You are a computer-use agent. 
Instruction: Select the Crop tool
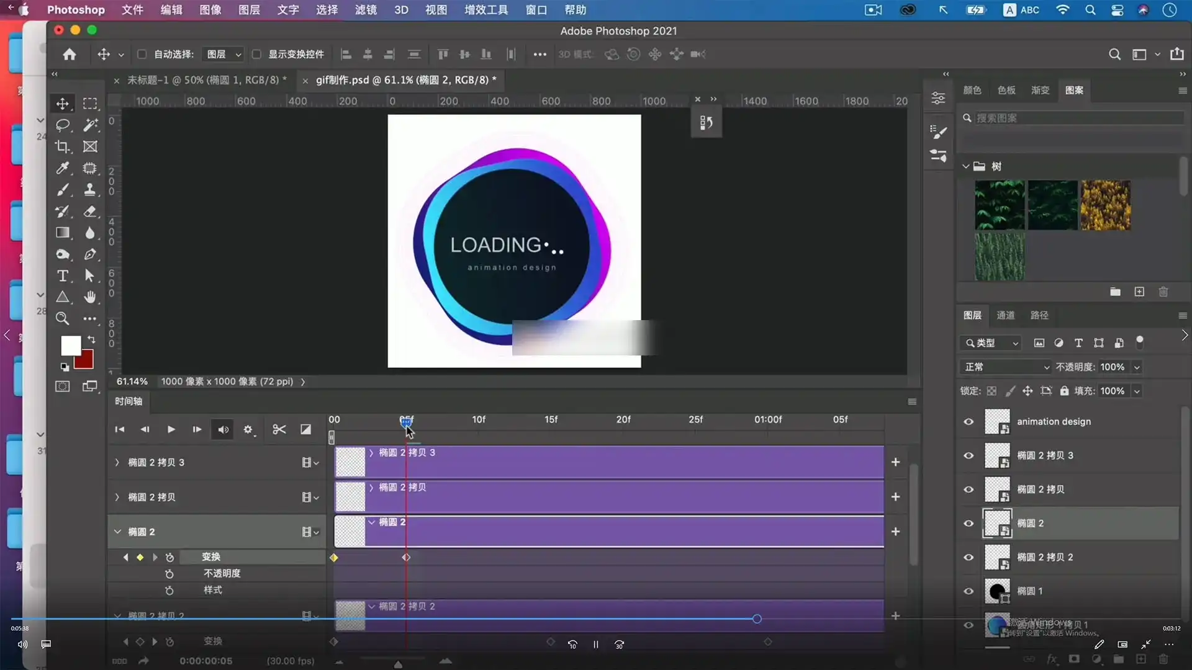63,147
